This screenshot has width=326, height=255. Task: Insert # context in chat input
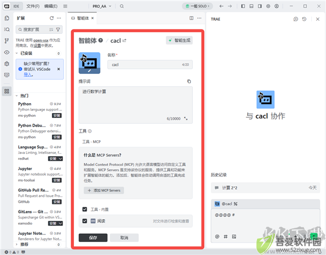tap(225, 237)
